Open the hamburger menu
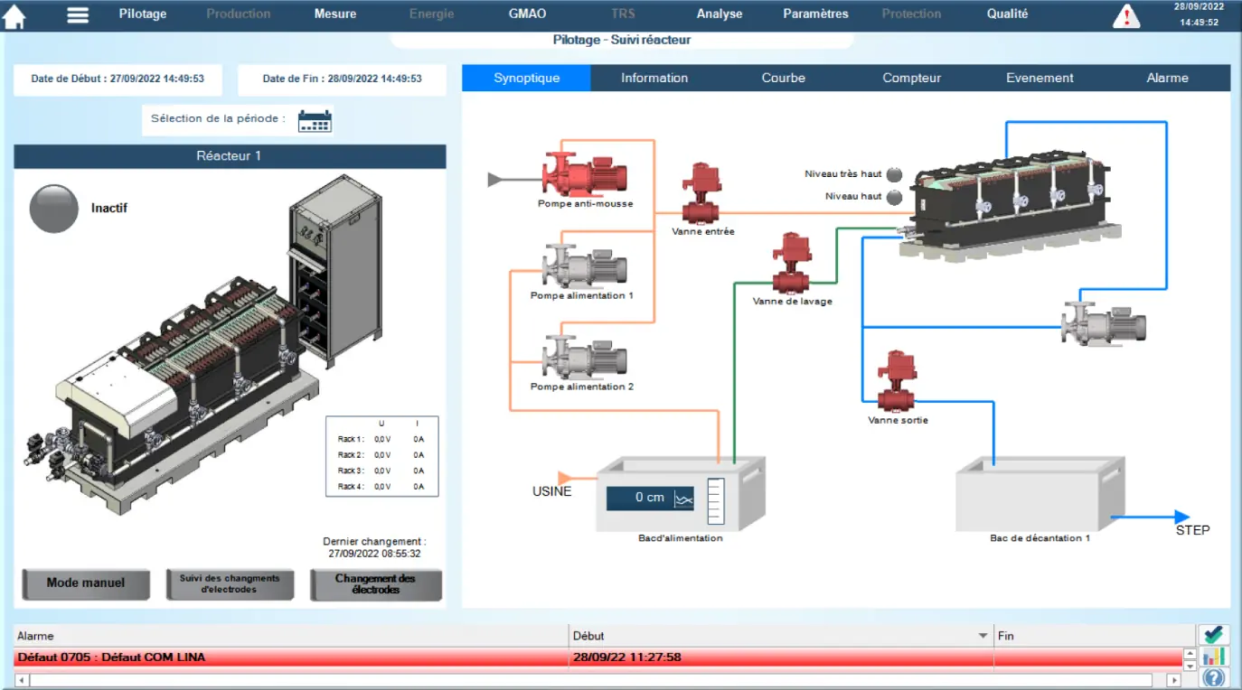Image resolution: width=1242 pixels, height=690 pixels. tap(78, 14)
